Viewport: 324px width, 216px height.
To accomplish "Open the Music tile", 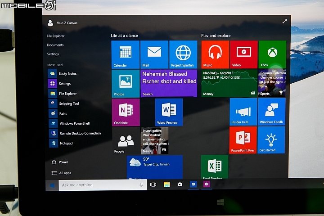I will pyautogui.click(x=215, y=54).
